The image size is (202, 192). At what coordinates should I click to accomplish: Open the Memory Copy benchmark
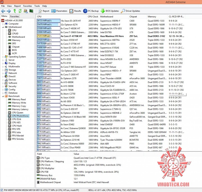pos(17,106)
